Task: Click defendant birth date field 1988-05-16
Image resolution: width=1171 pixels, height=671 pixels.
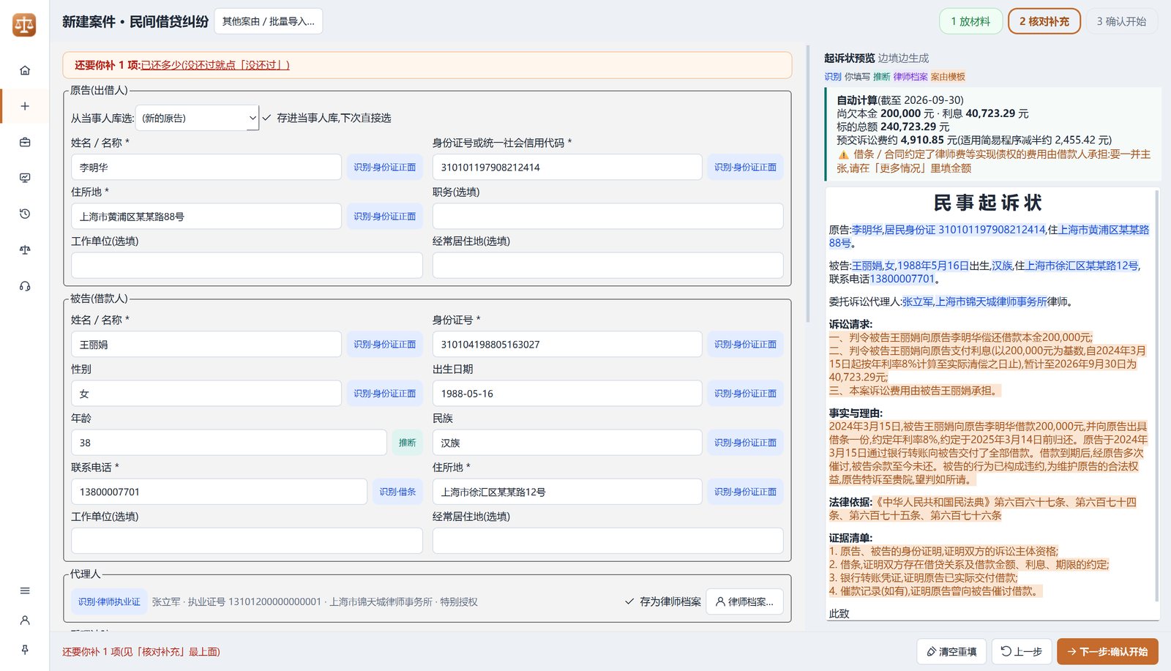Action: click(x=567, y=394)
